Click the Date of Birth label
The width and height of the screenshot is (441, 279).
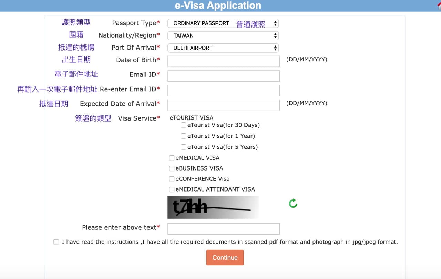[138, 60]
